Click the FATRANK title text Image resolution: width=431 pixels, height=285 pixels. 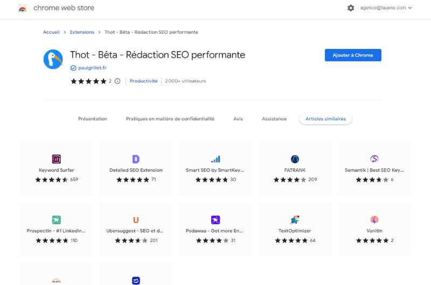[x=295, y=170]
